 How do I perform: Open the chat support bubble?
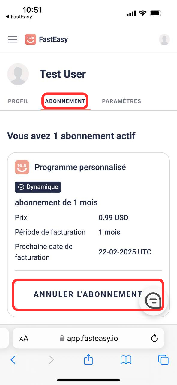click(x=153, y=300)
